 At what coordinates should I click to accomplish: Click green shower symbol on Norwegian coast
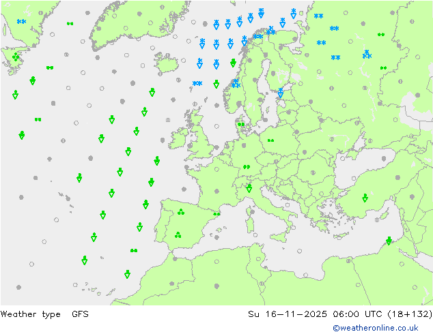pyautogui.click(x=233, y=63)
